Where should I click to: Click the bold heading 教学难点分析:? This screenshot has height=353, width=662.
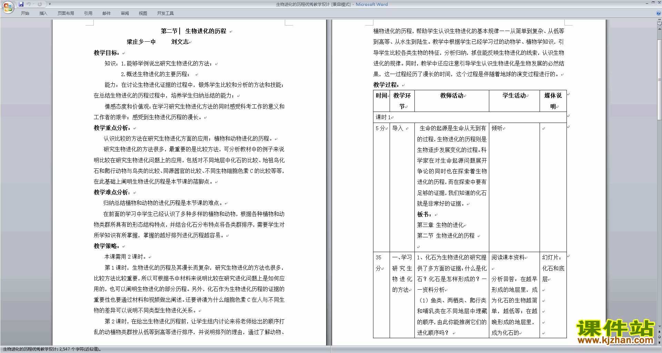pyautogui.click(x=112, y=192)
